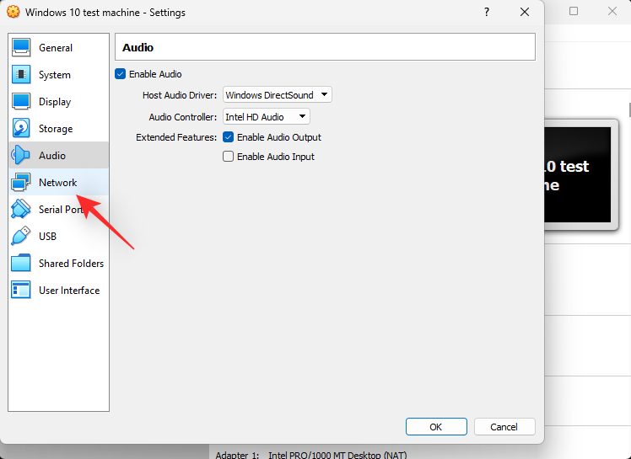Screen dimensions: 631x459
Task: Click the Audio speaker icon
Action: point(21,156)
